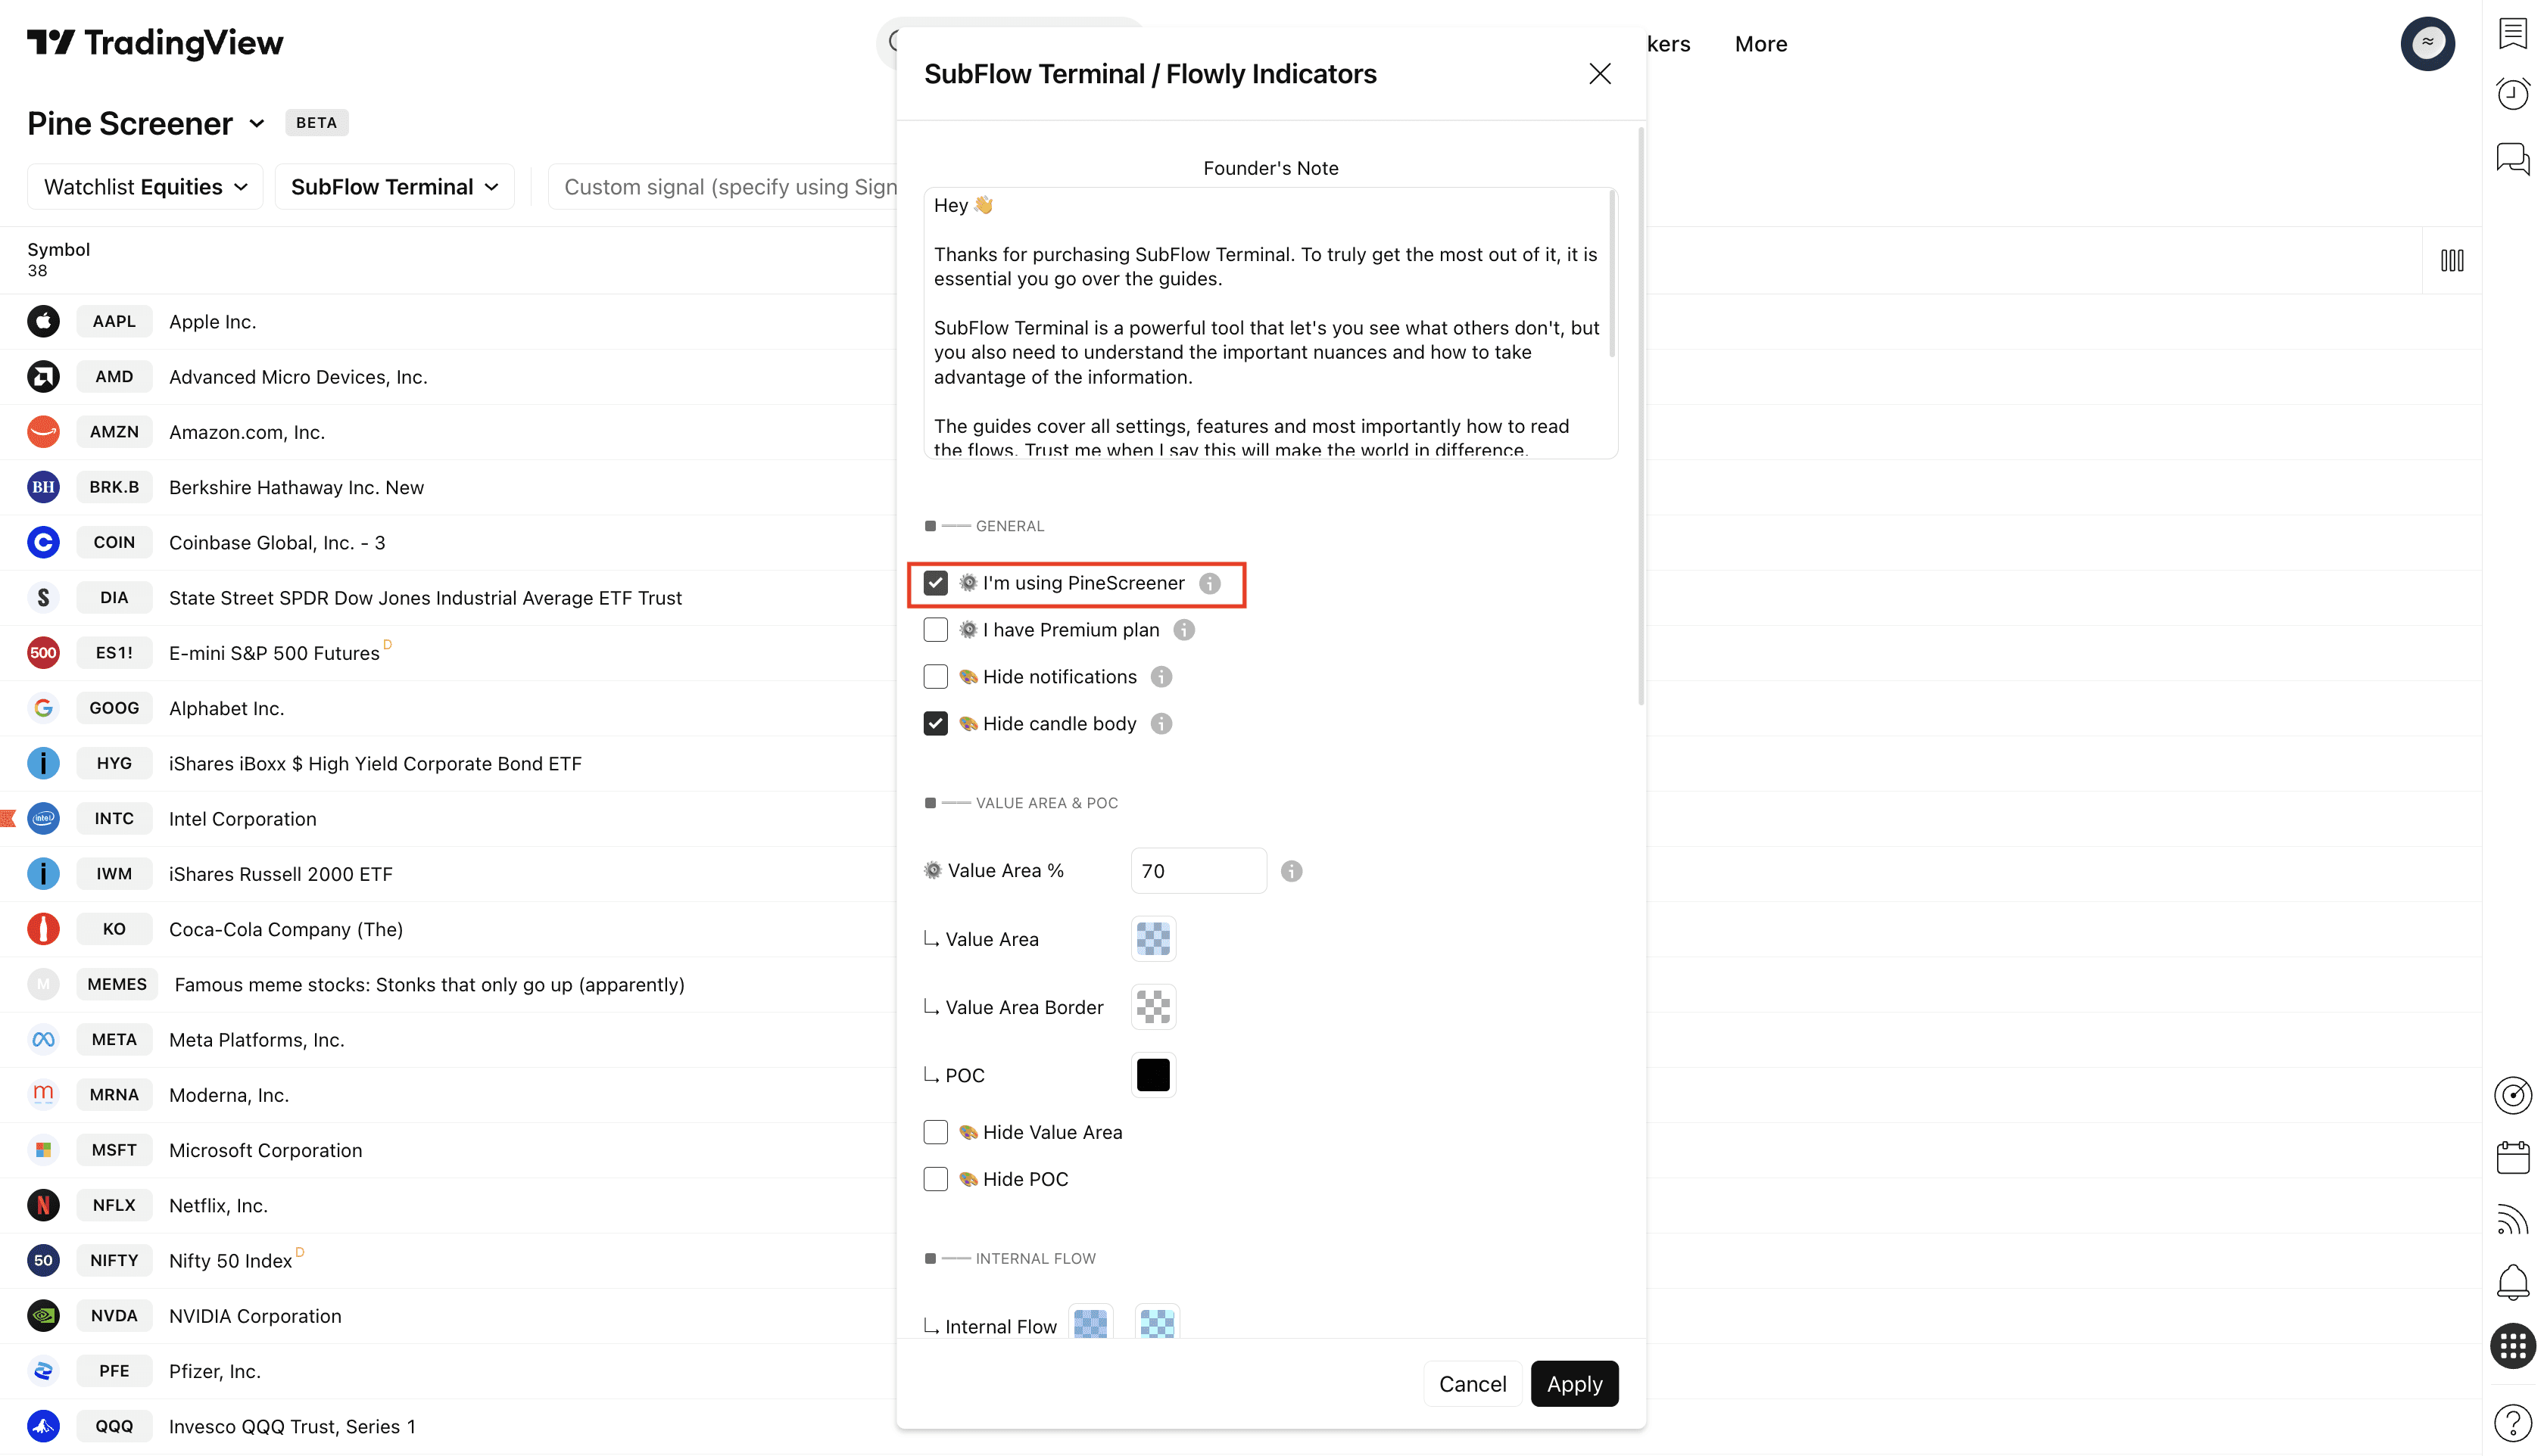Expand the Pine Screener title dropdown
The height and width of the screenshot is (1456, 2544).
[256, 124]
